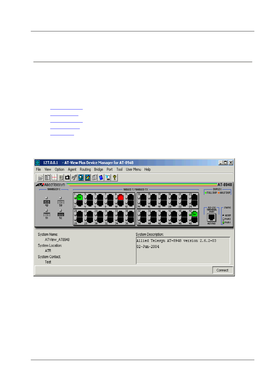Click the wrench configuration toolbar icon

click(74, 177)
